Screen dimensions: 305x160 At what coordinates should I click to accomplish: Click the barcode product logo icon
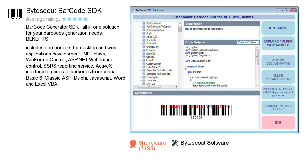(x=15, y=14)
